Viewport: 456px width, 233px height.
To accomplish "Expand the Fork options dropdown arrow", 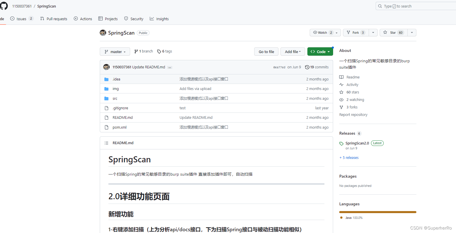I will click(373, 33).
